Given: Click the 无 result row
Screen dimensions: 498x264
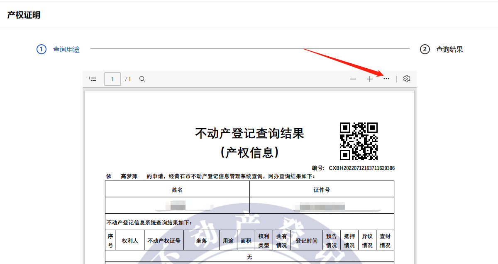Looking at the screenshot, I should tap(249, 257).
